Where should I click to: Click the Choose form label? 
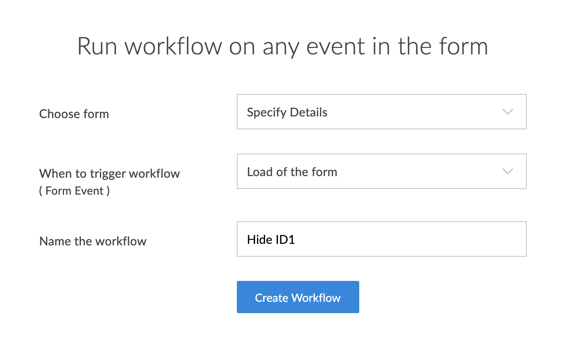[74, 114]
